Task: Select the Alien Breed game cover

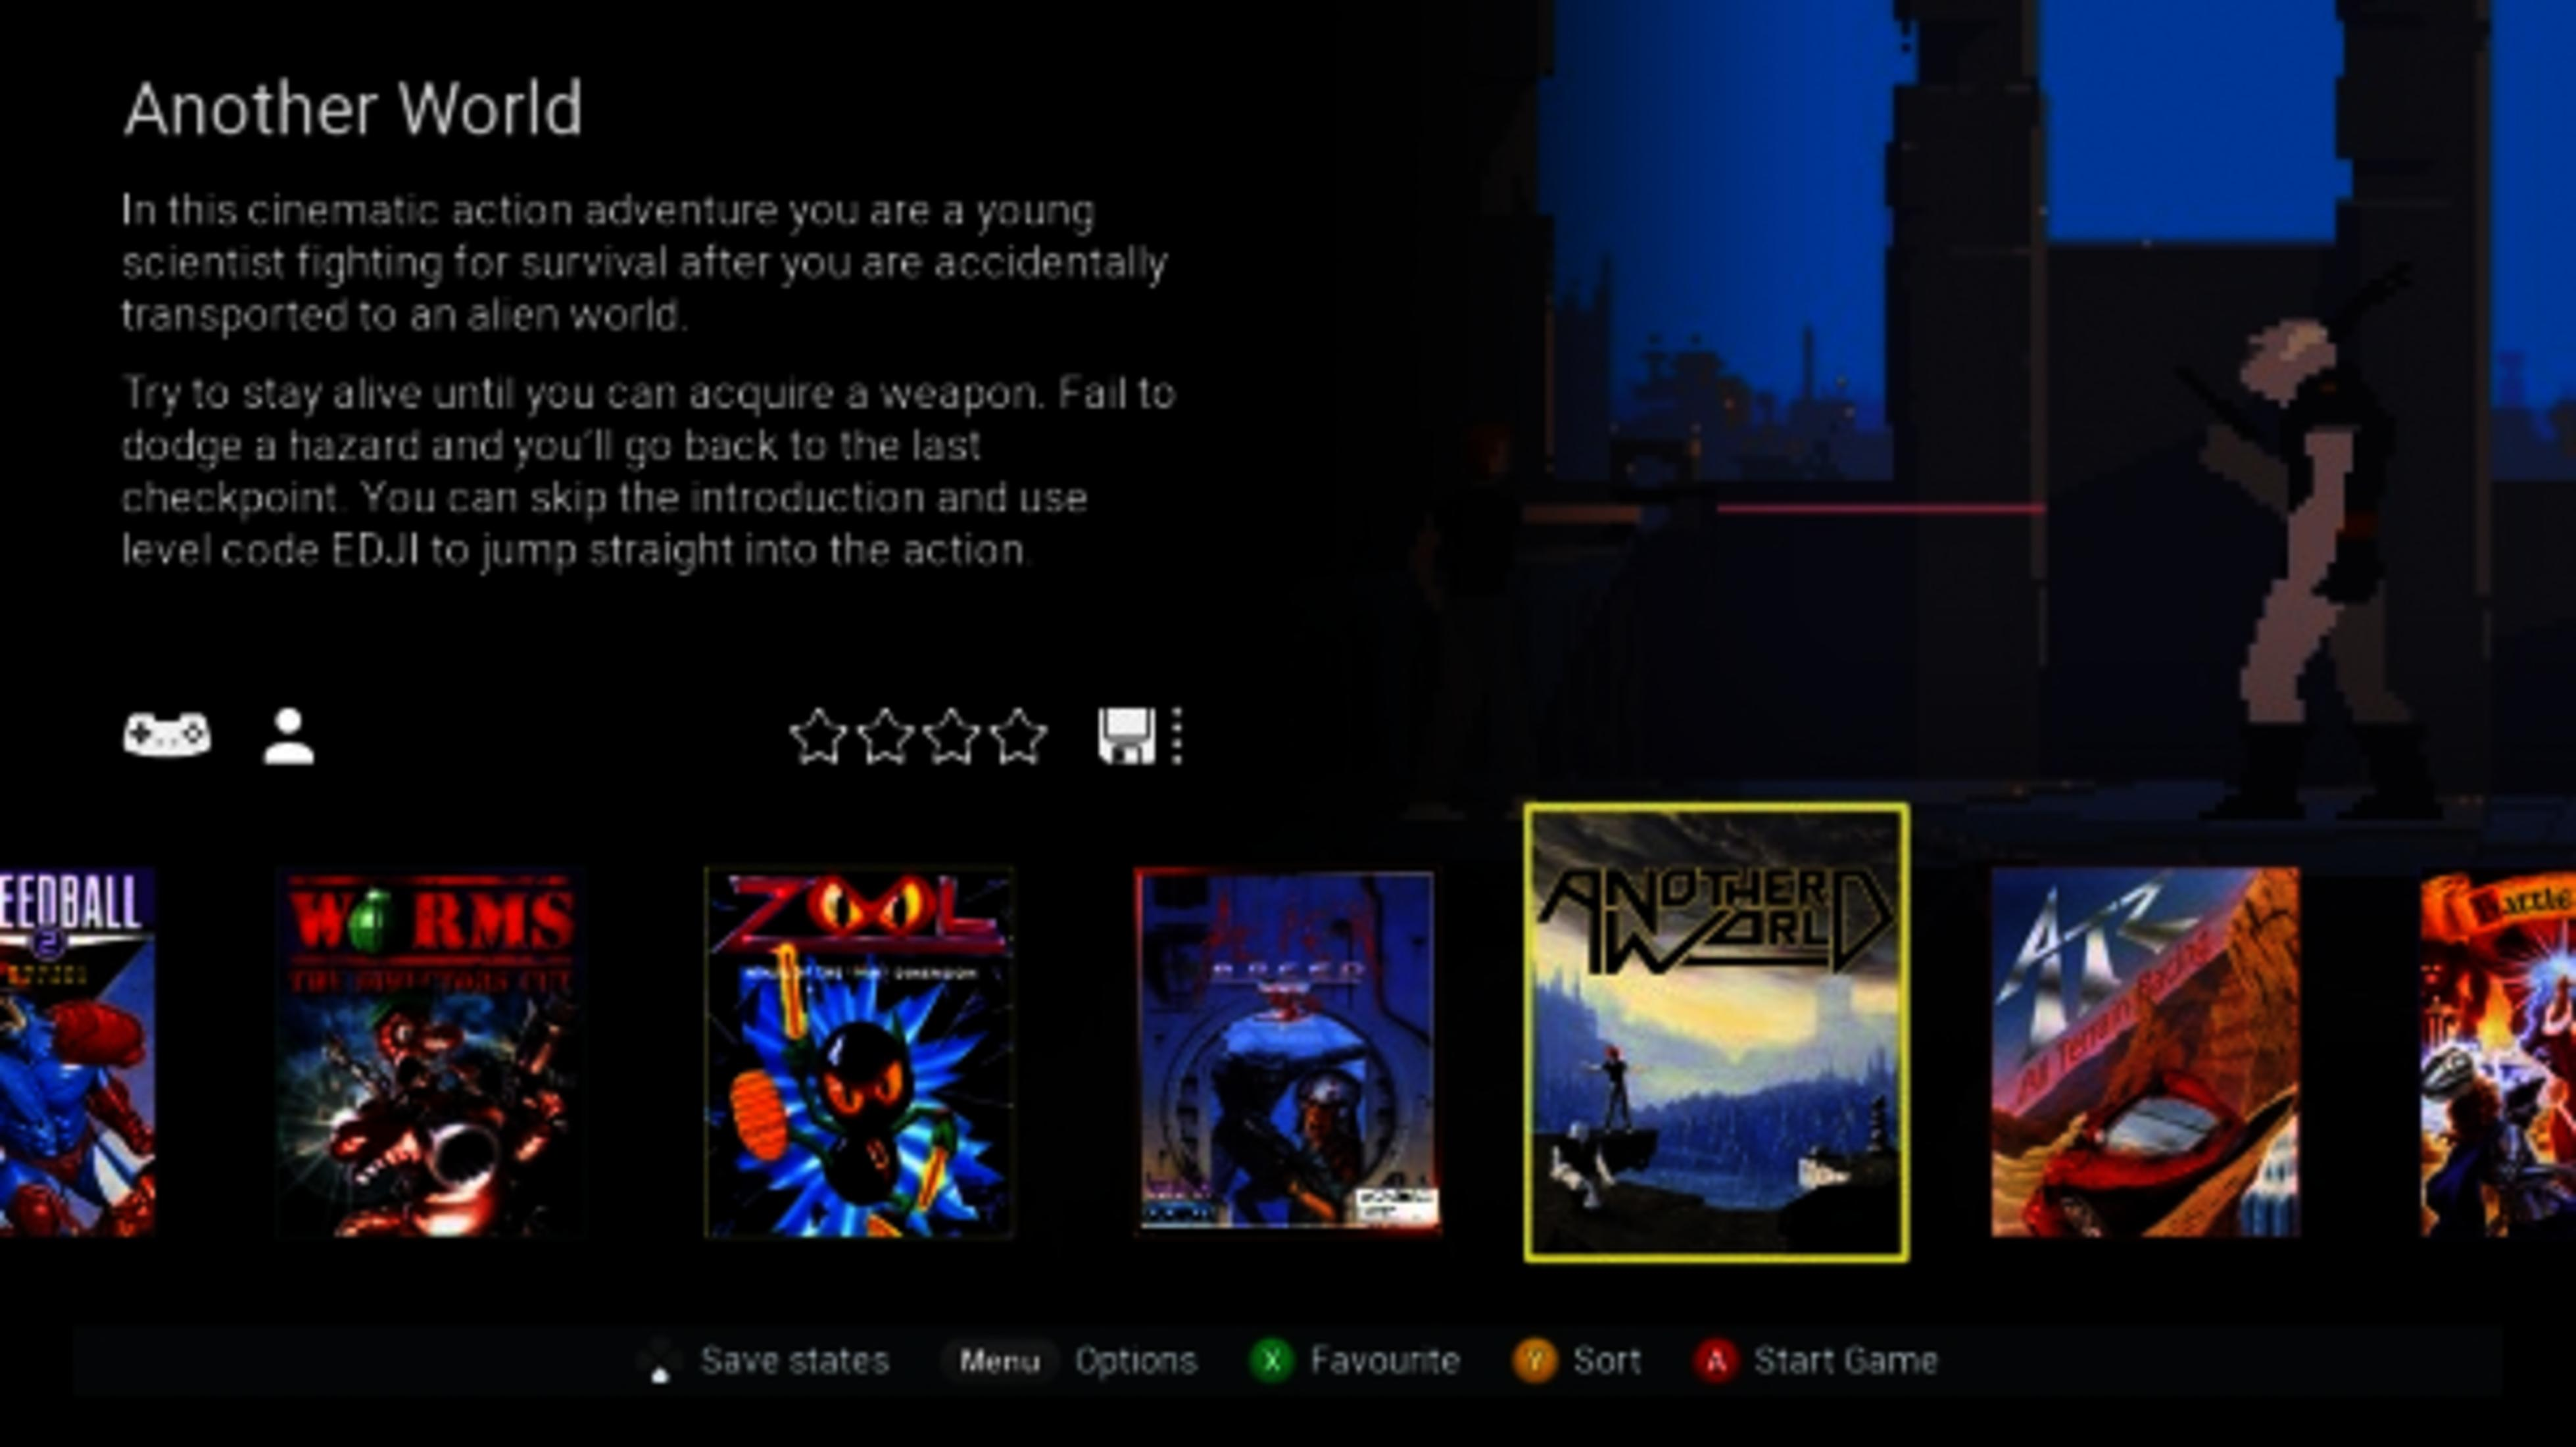Action: click(1288, 1051)
